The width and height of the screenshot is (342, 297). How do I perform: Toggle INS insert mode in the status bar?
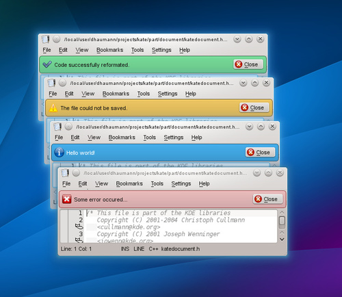(x=125, y=249)
